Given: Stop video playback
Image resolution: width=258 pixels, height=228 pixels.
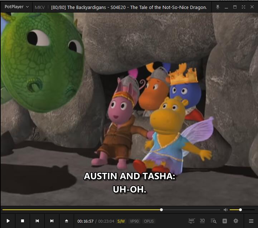Looking at the screenshot, I should [x=23, y=221].
